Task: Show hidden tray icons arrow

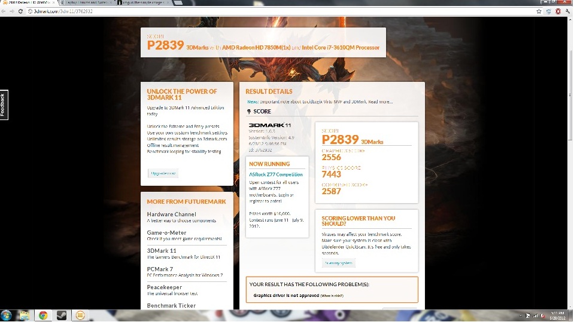Action: pyautogui.click(x=521, y=315)
